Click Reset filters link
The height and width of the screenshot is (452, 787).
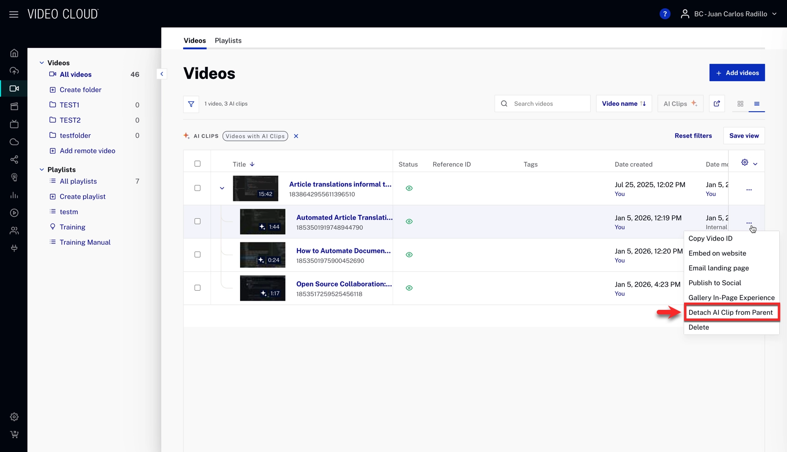pos(693,136)
